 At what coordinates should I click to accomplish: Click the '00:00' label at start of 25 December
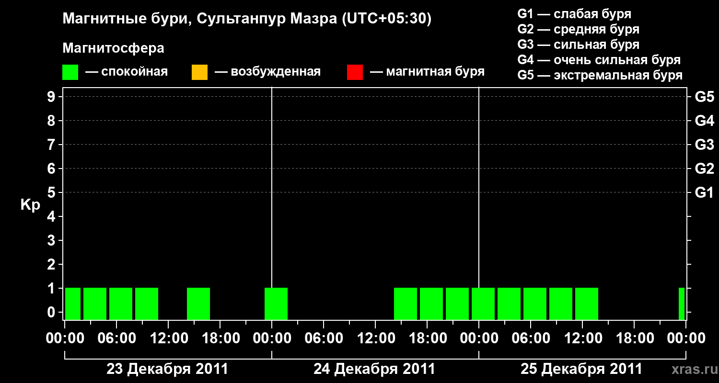click(x=479, y=338)
